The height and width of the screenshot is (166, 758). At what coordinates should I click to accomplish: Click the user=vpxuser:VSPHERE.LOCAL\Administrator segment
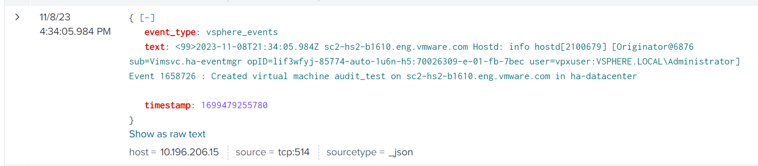tap(634, 62)
